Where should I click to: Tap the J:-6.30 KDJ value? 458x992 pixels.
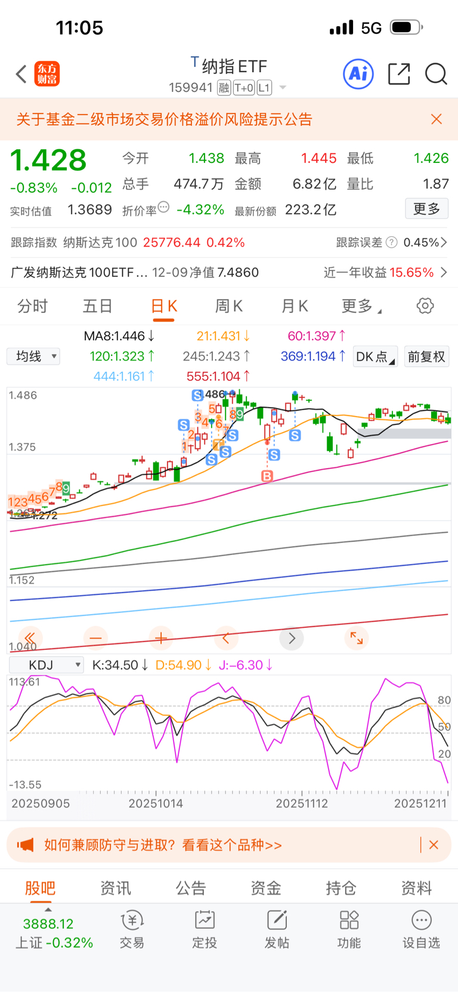tap(246, 665)
